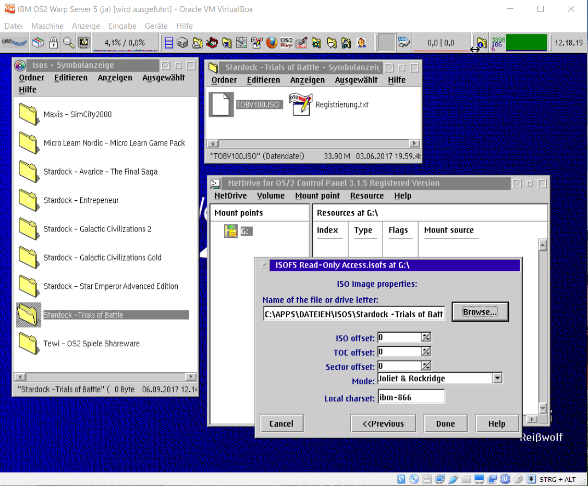Viewport: 588px width, 486px height.
Task: Click the ISO offset value field
Action: pos(400,337)
